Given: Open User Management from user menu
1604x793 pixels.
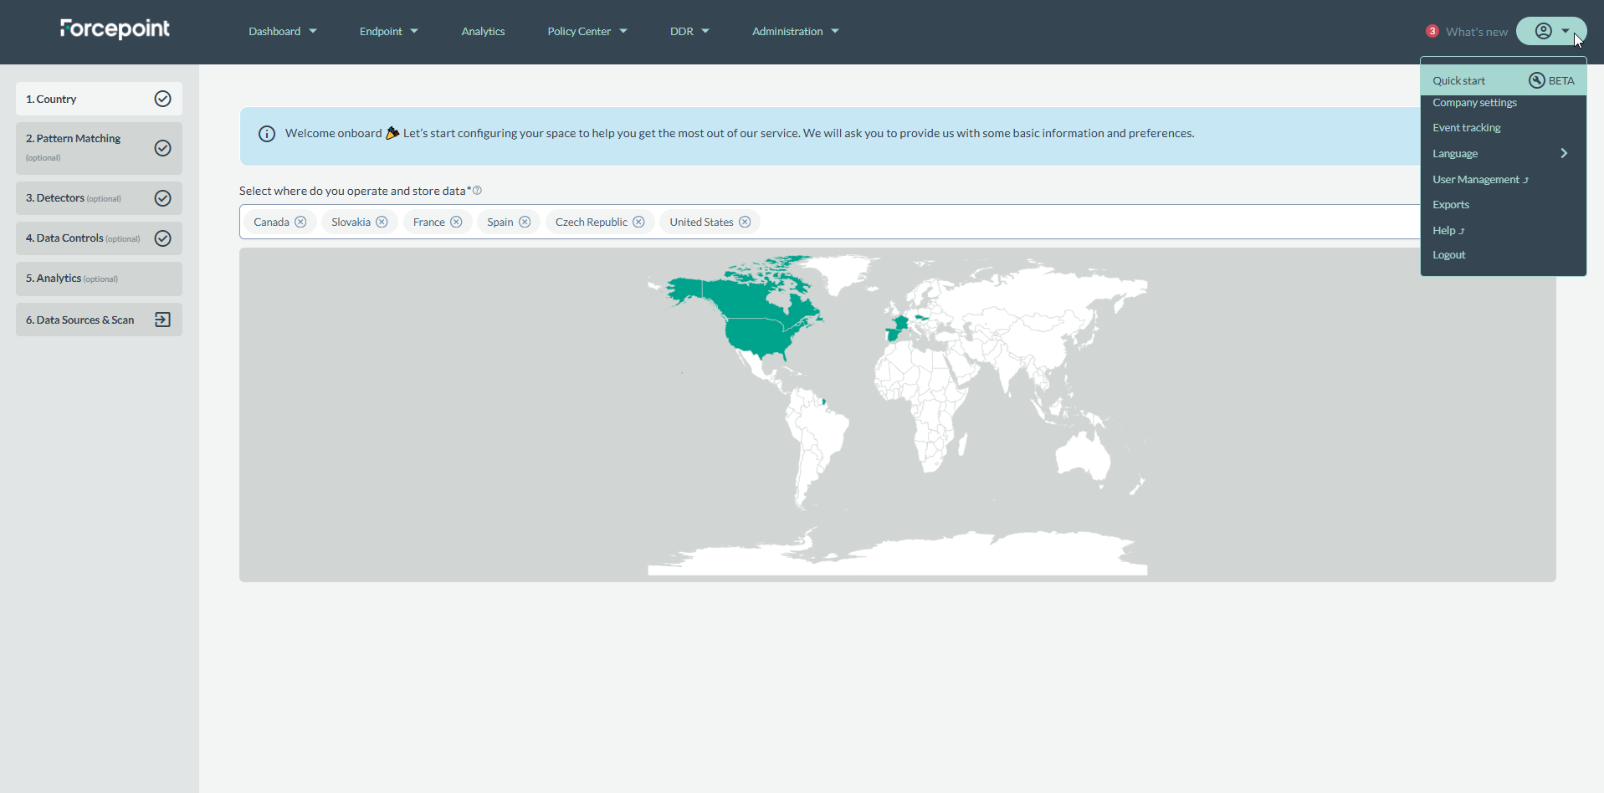Looking at the screenshot, I should (x=1480, y=179).
